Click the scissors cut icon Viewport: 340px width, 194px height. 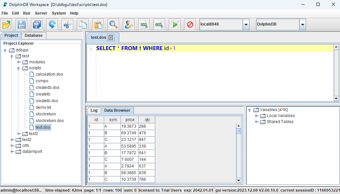68,25
